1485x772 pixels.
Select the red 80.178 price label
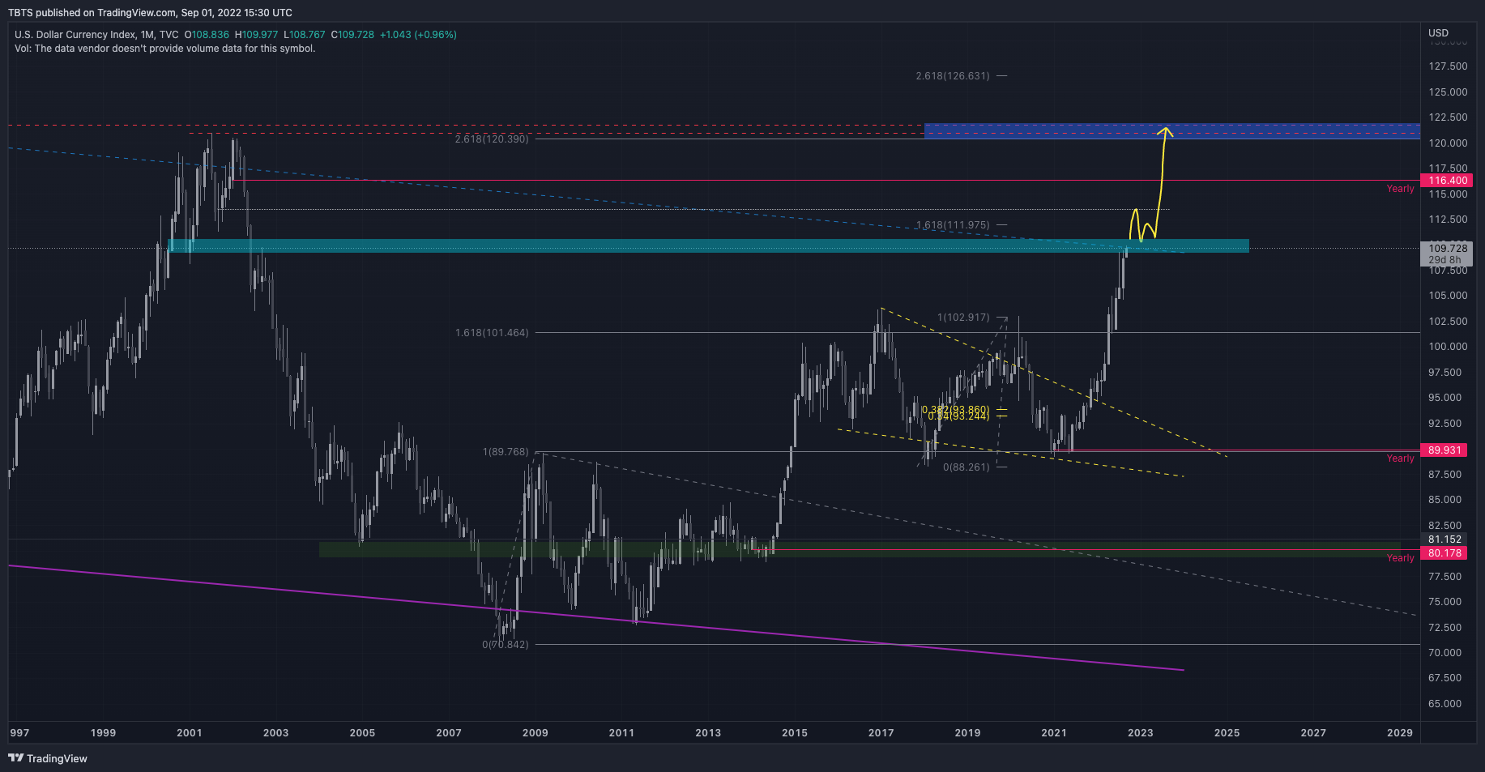1444,553
